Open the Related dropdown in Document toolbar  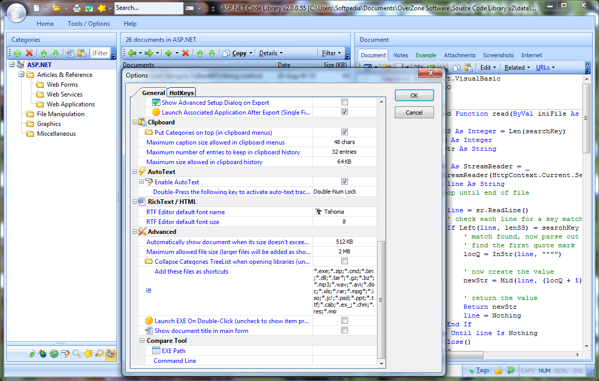[517, 68]
